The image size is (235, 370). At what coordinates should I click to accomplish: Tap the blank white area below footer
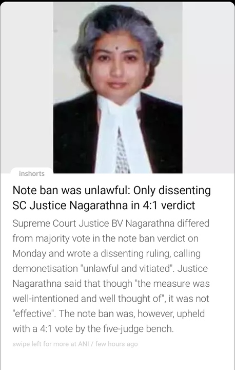(x=117, y=360)
